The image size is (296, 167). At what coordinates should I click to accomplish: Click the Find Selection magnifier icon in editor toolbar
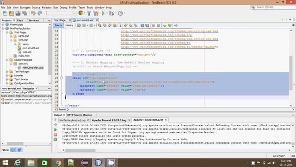tap(99, 26)
